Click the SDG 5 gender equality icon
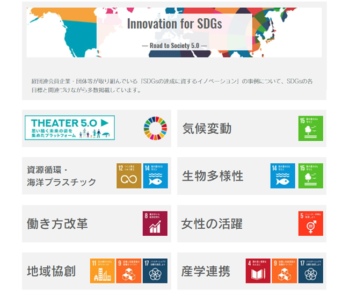The width and height of the screenshot is (349, 291). tap(311, 223)
